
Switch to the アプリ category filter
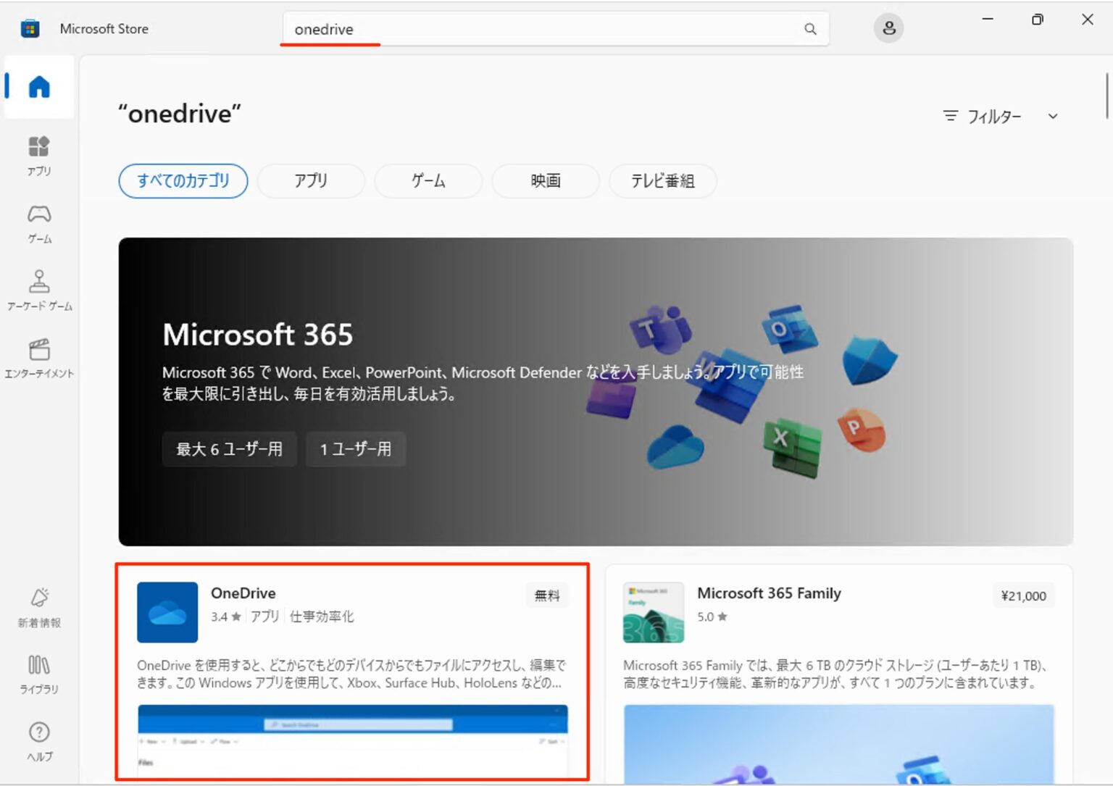pos(311,181)
